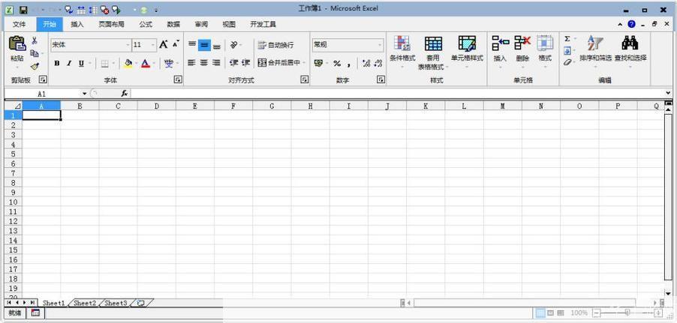Screen dimensions: 677x323
Task: Click the Paste (粘贴) clipboard icon
Action: 17,45
